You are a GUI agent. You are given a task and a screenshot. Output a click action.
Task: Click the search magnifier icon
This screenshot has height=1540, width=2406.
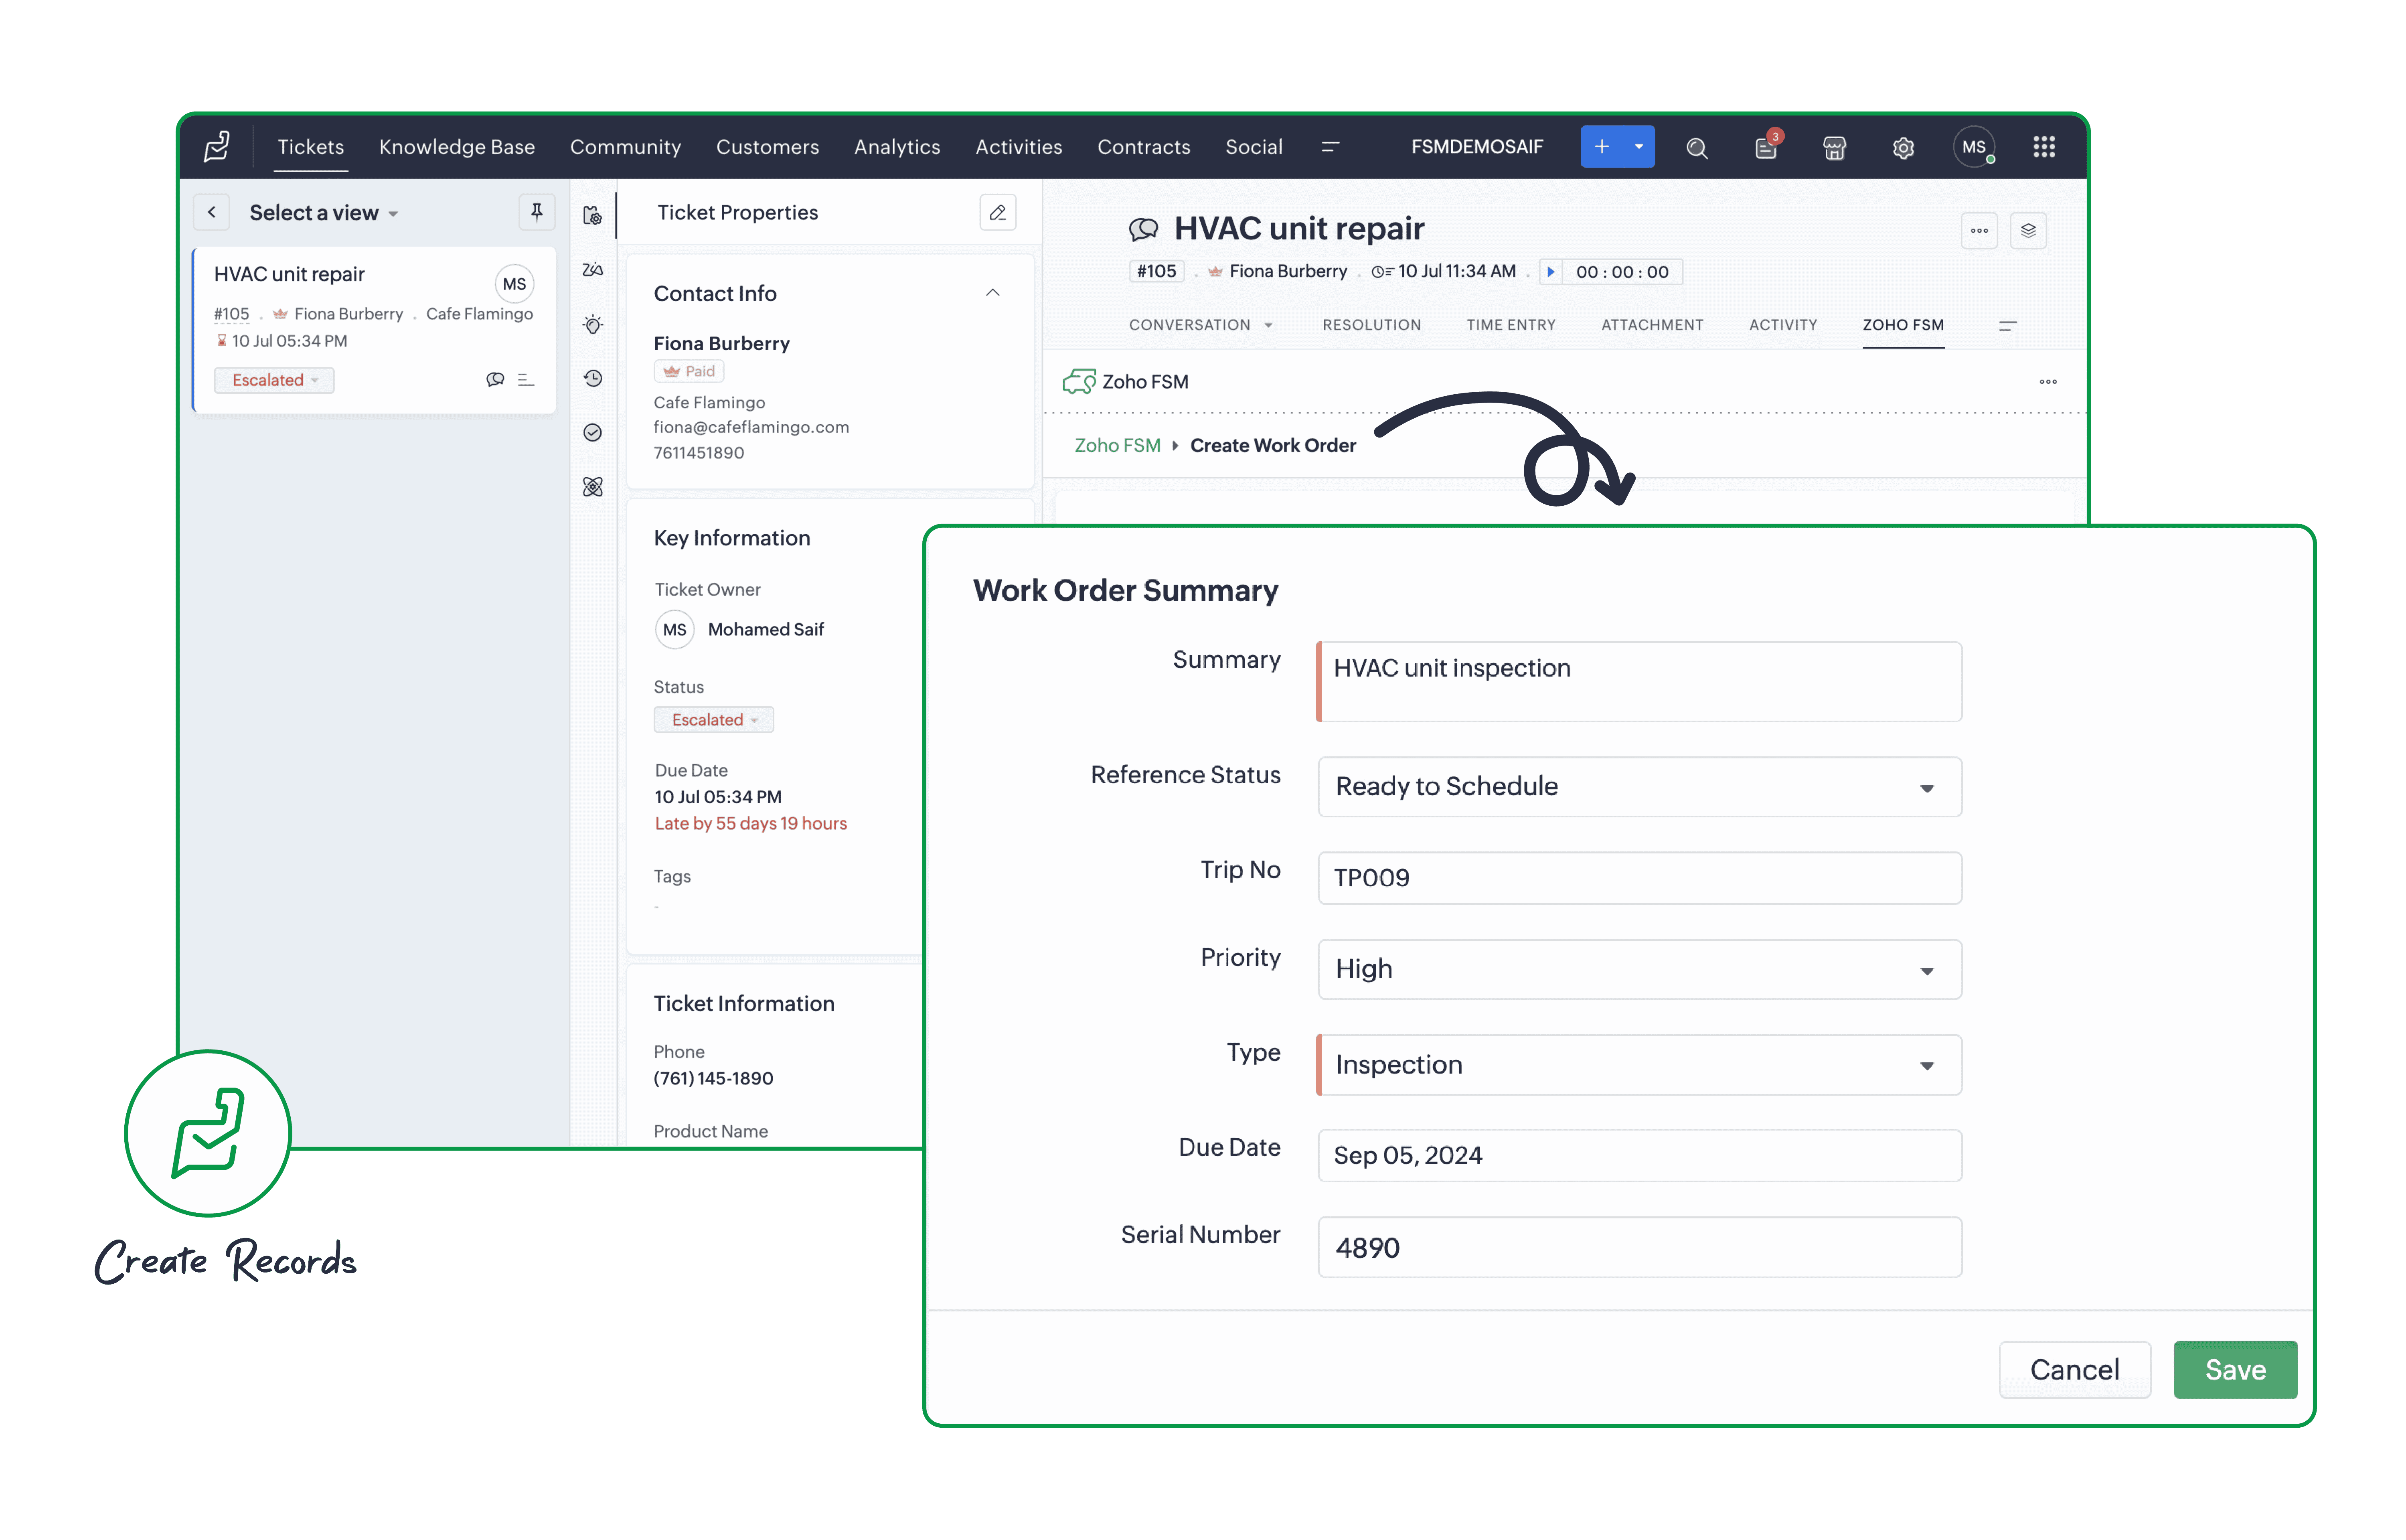pyautogui.click(x=1696, y=148)
